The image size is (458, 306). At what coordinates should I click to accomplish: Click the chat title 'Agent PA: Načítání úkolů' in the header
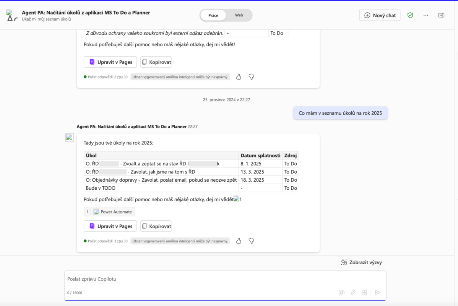pyautogui.click(x=86, y=13)
